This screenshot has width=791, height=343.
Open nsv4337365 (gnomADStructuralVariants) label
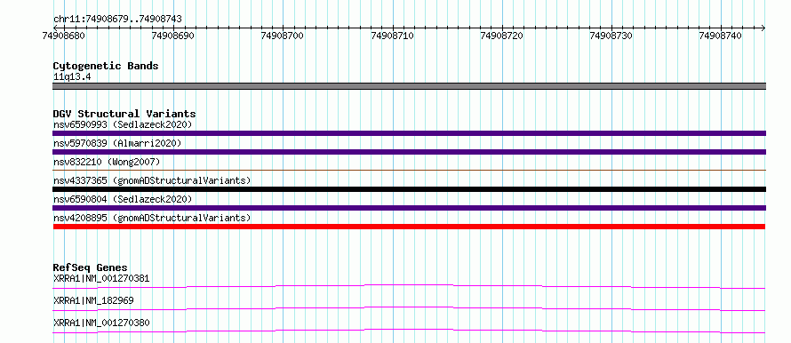tap(152, 180)
